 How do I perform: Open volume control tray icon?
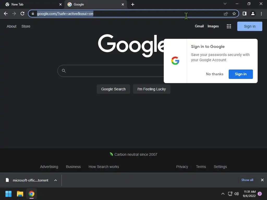point(236,194)
